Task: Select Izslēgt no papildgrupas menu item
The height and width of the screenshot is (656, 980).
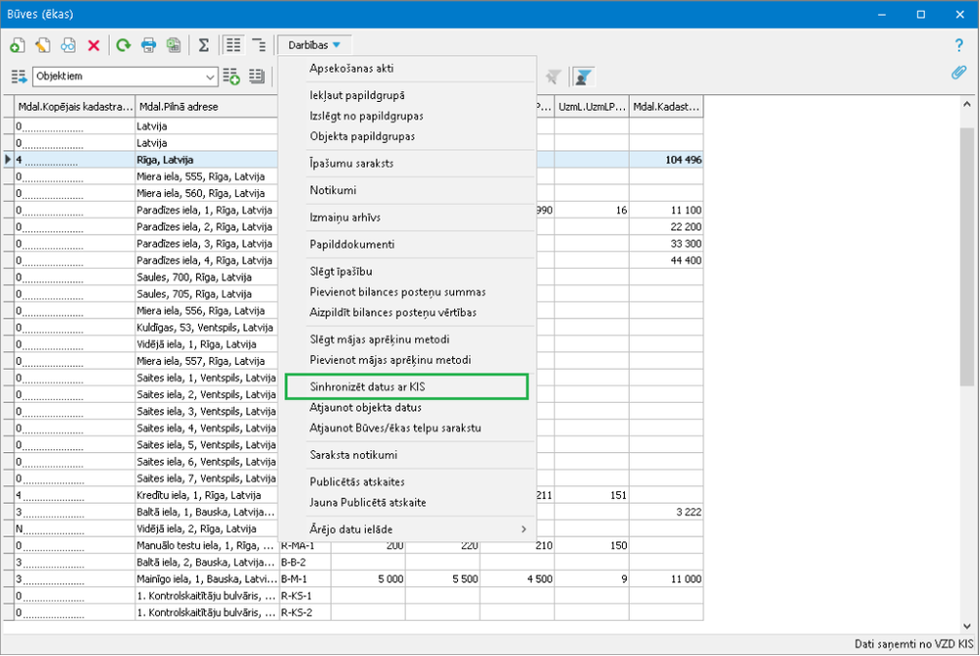Action: (407, 116)
